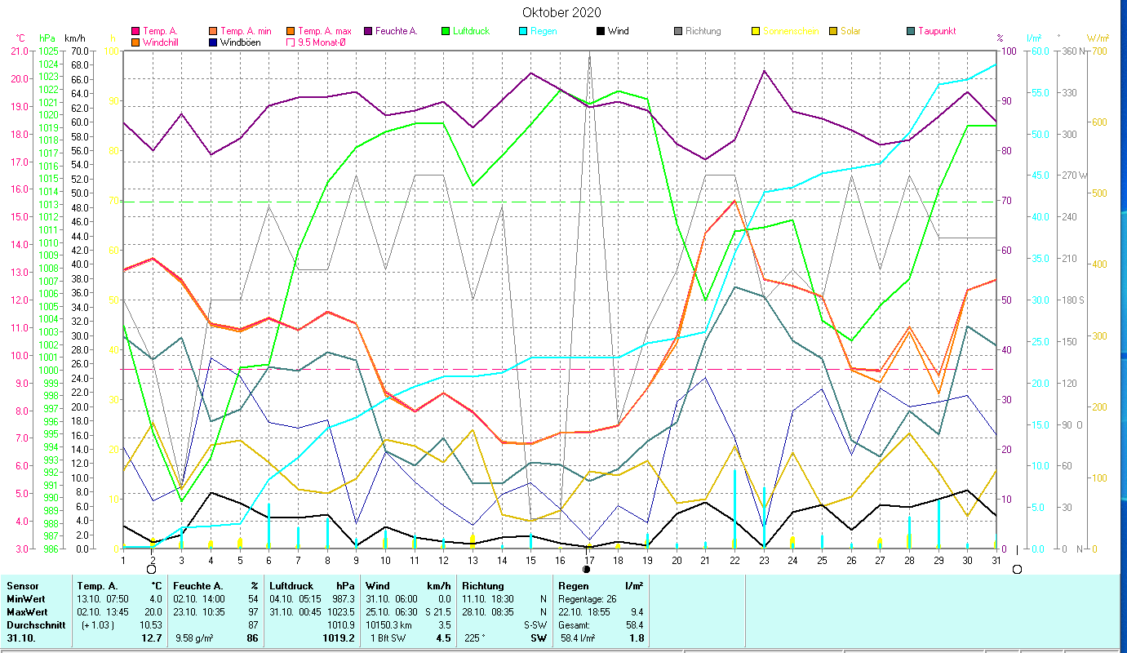The image size is (1127, 653).
Task: Click the minimum pressure value 987.3
Action: [344, 598]
